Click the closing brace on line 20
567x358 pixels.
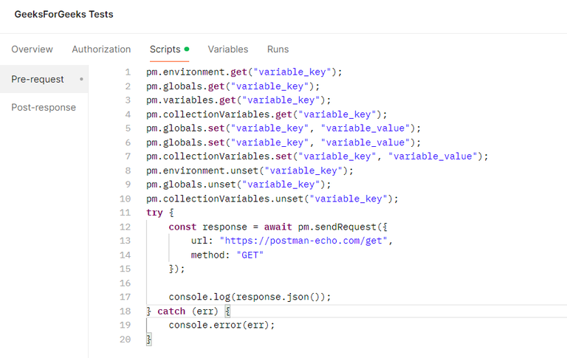[x=148, y=340]
